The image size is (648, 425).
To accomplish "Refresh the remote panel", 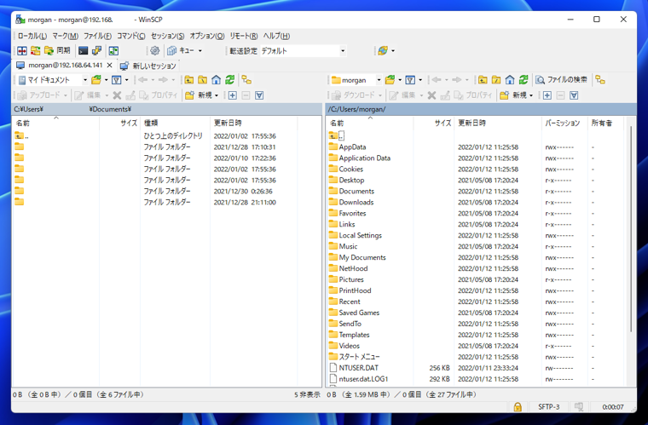I will 524,80.
